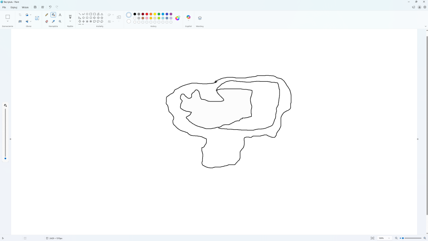Viewport: 428px width, 241px height.
Task: Open Paint settings gear
Action: pyautogui.click(x=425, y=7)
